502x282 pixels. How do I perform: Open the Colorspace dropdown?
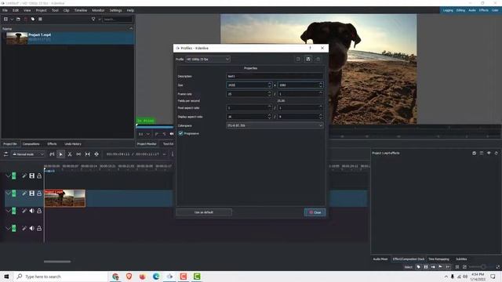click(275, 125)
